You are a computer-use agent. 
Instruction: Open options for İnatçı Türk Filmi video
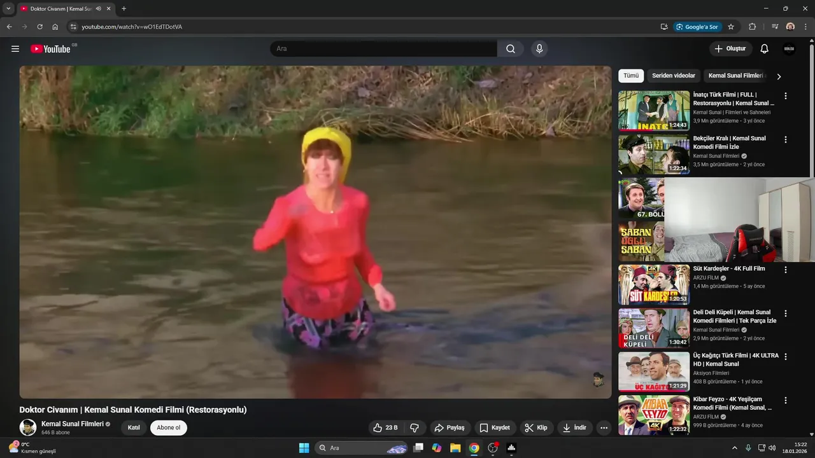pyautogui.click(x=785, y=96)
